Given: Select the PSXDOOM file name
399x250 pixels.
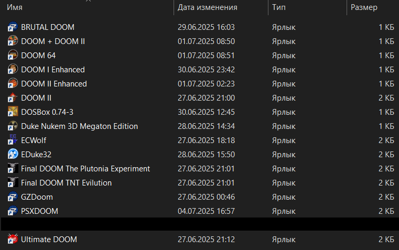Looking at the screenshot, I should 39,211.
